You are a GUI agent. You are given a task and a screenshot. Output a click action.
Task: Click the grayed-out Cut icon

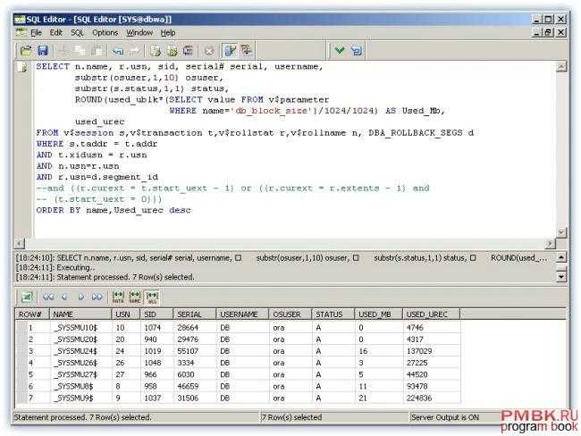(x=63, y=51)
